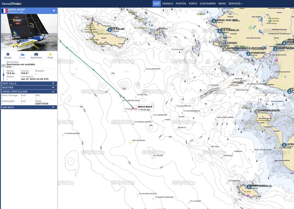Click the FLAMINGO vessel label
Image resolution: width=294 pixels, height=209 pixels.
[x=238, y=151]
